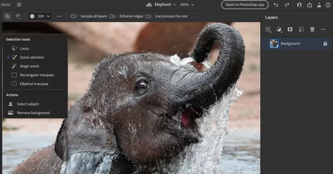This screenshot has width=333, height=174.
Task: Click the undo arrow icon
Action: coord(276,5)
